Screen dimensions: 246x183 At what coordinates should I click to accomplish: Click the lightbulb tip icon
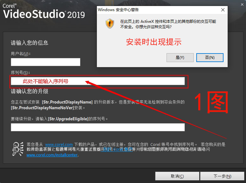[x=18, y=149]
